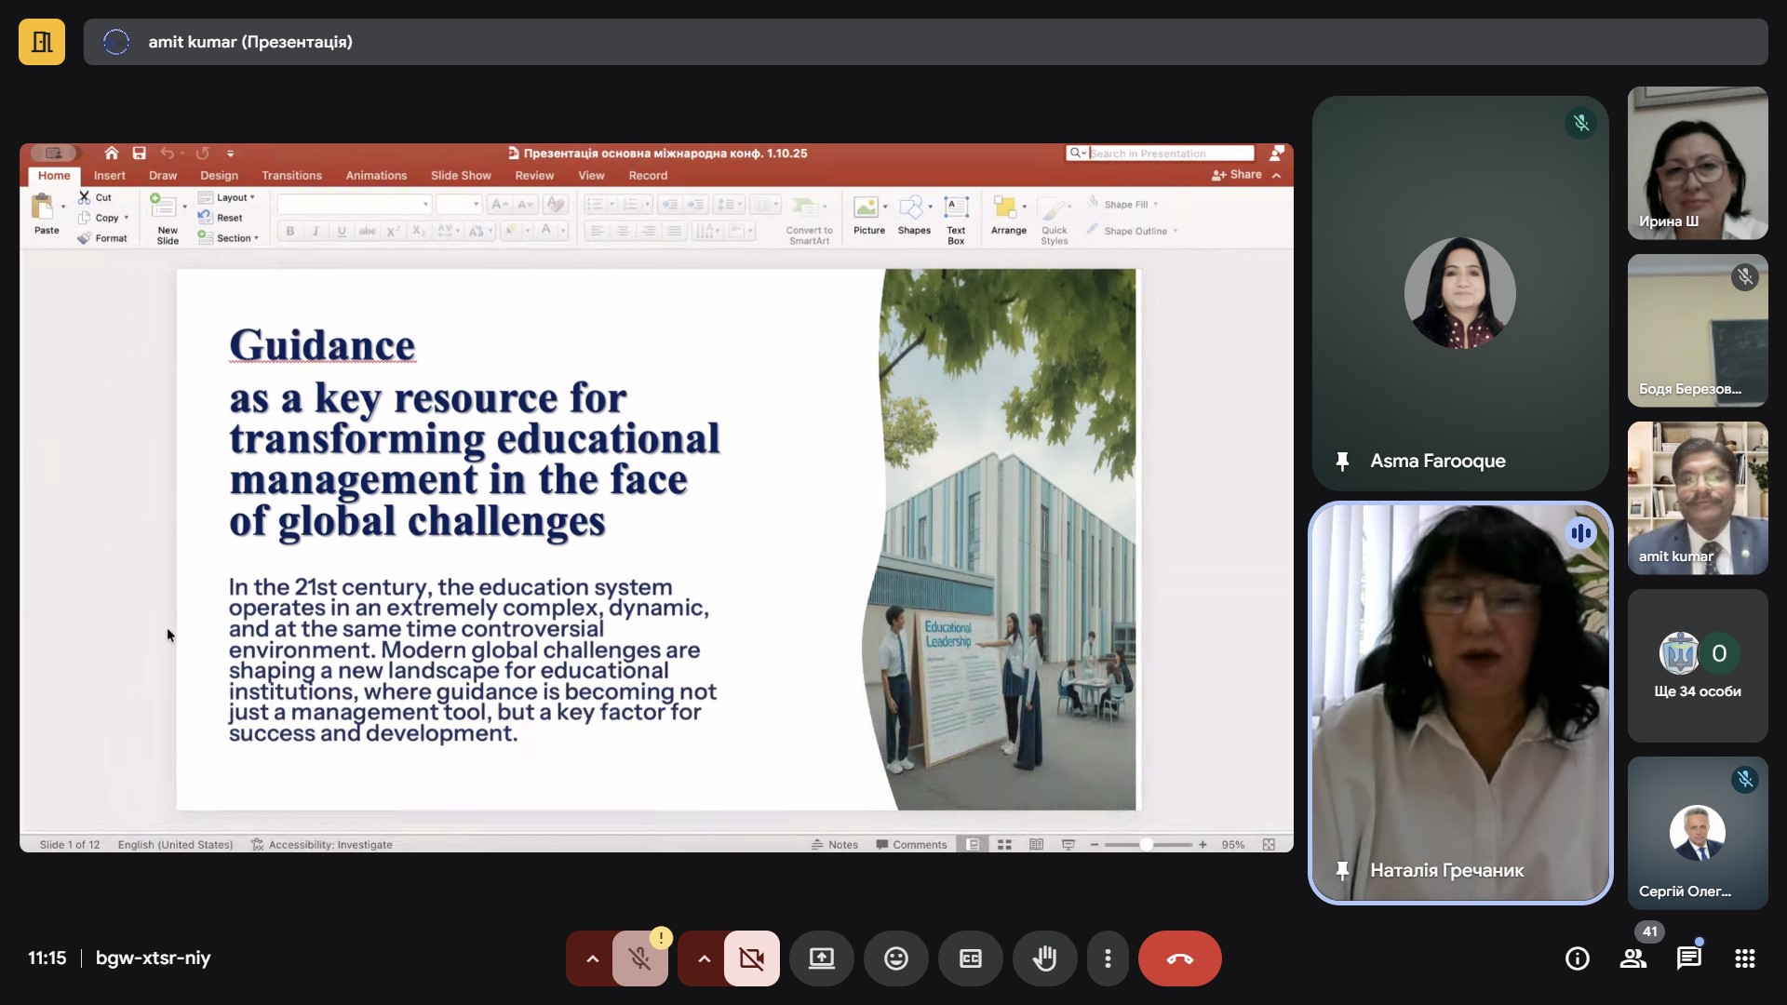This screenshot has width=1787, height=1005.
Task: Adjust the PowerPoint zoom slider
Action: 1147,844
